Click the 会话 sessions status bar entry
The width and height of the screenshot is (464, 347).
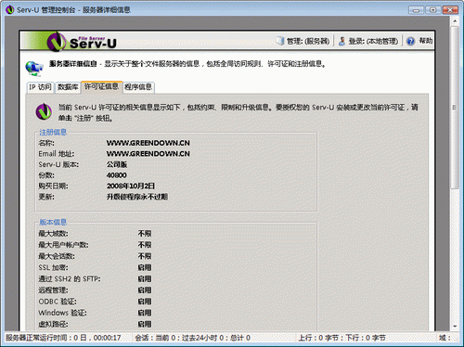192,338
